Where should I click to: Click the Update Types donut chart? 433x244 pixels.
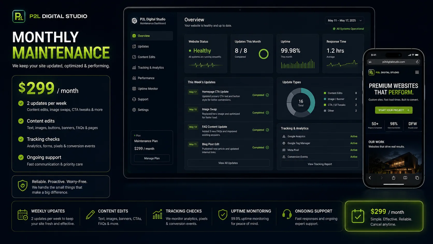(x=301, y=102)
